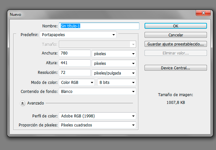216x150 pixels.
Task: Click the Tamaño de imagen label
Action: [176, 95]
